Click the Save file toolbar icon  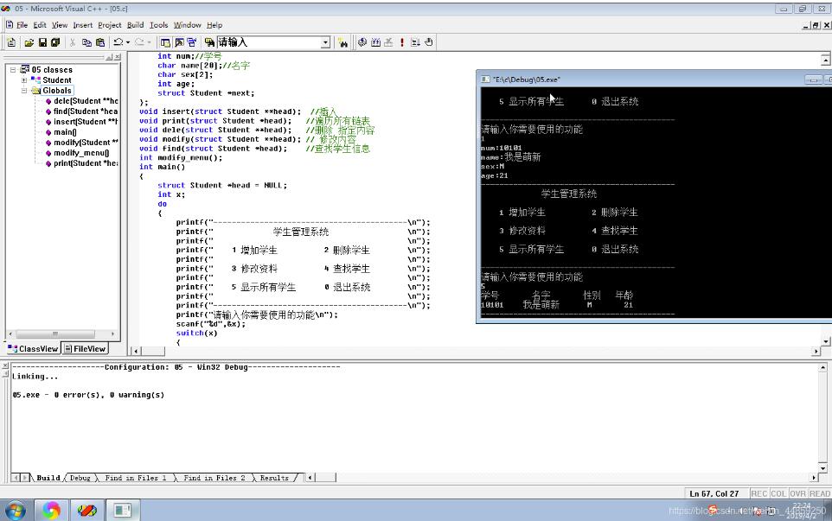42,42
